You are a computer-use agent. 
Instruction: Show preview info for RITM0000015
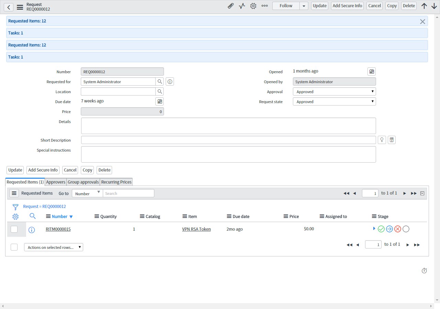[32, 230]
